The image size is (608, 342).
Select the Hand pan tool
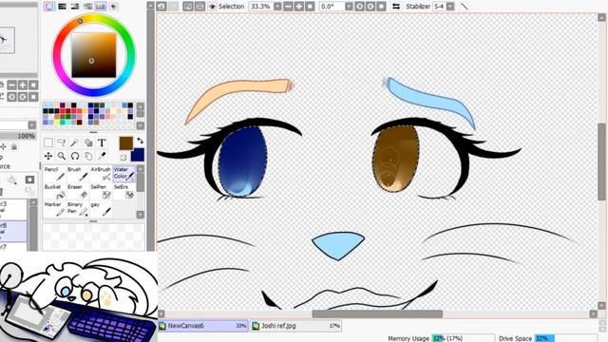click(x=88, y=156)
